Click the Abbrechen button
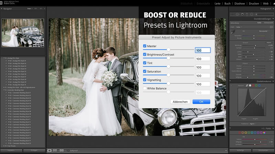Image resolution: width=275 pixels, height=154 pixels. (x=180, y=102)
